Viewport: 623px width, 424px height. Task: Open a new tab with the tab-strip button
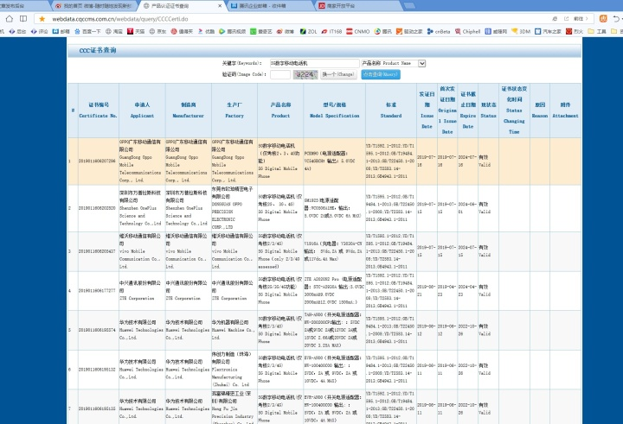point(409,5)
